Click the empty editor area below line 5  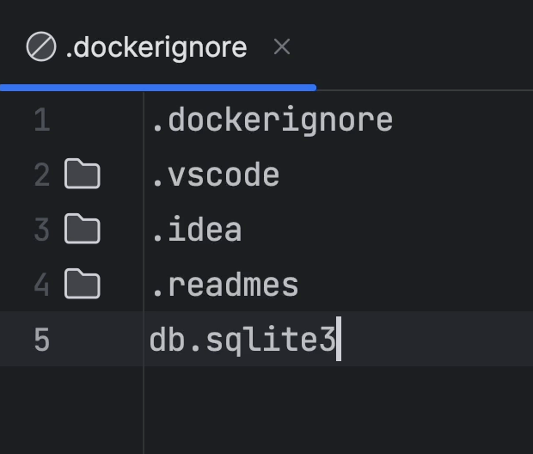(x=335, y=408)
